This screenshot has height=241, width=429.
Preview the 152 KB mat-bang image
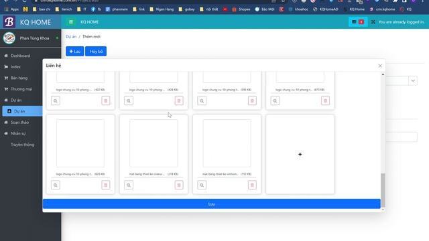[x=202, y=185]
